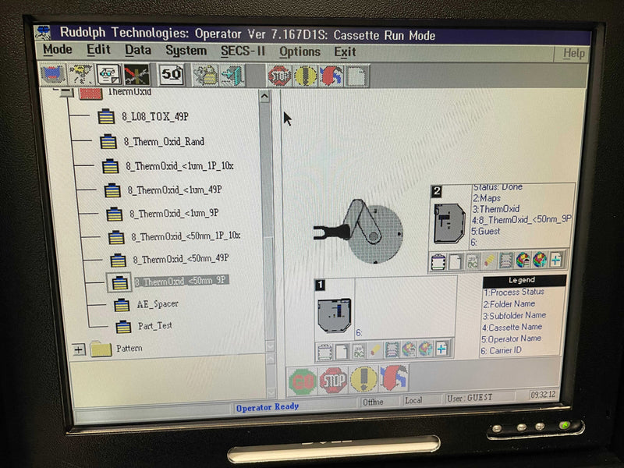Click the bottom red STOP sign button
This screenshot has width=624, height=468.
point(333,381)
